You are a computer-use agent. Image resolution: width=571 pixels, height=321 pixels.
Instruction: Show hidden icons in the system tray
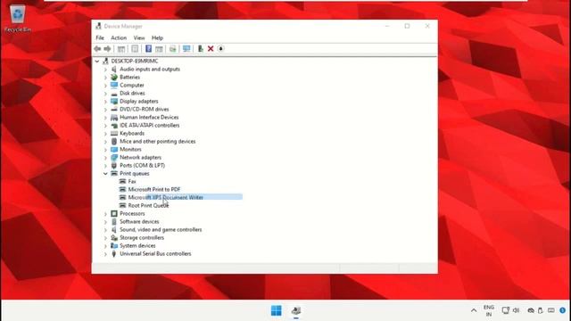click(474, 310)
